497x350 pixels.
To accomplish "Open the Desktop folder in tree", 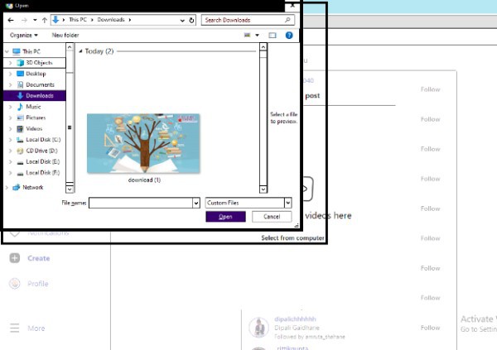I will (36, 74).
